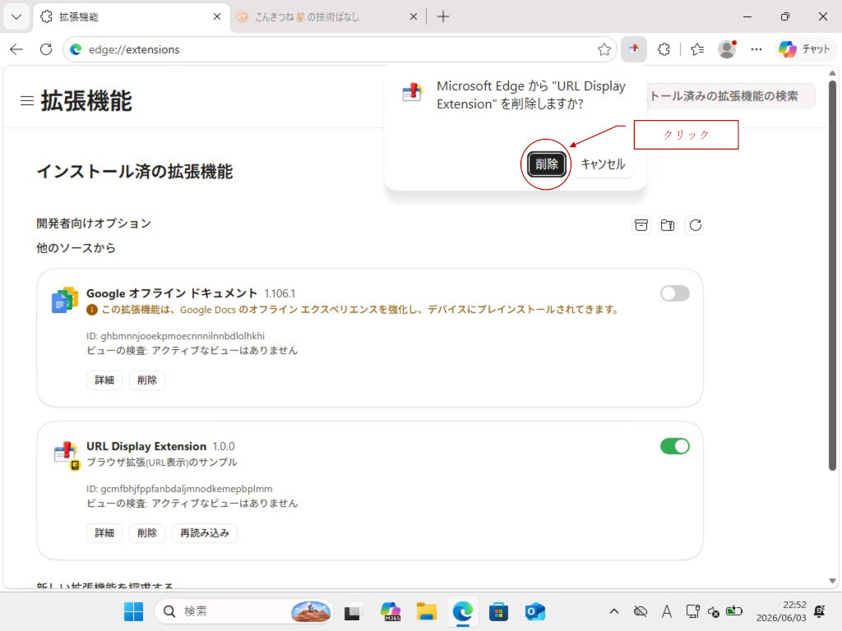Open Copilot chat (チャット) button
This screenshot has width=842, height=631.
point(805,49)
